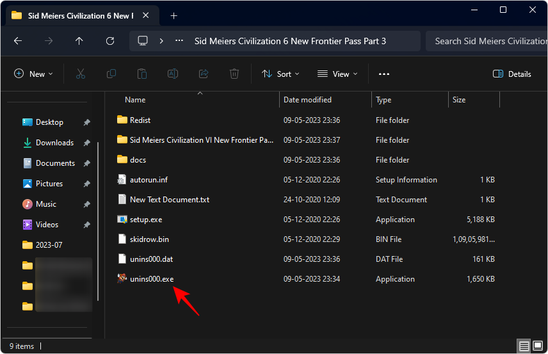Viewport: 548px width, 354px height.
Task: Select the Sid Meiers Civilization VI New Frontier folder icon
Action: tap(122, 140)
